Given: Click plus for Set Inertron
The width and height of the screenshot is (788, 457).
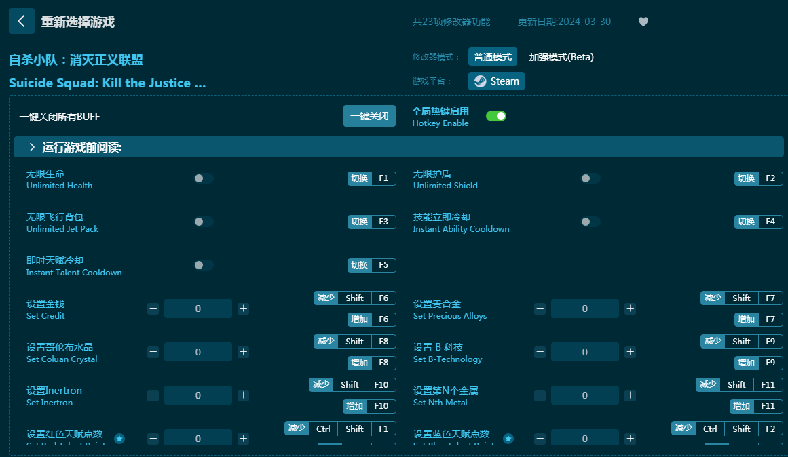Looking at the screenshot, I should point(243,395).
